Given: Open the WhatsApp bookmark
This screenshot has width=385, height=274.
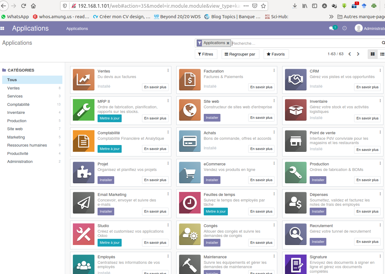Looking at the screenshot, I should (x=15, y=17).
